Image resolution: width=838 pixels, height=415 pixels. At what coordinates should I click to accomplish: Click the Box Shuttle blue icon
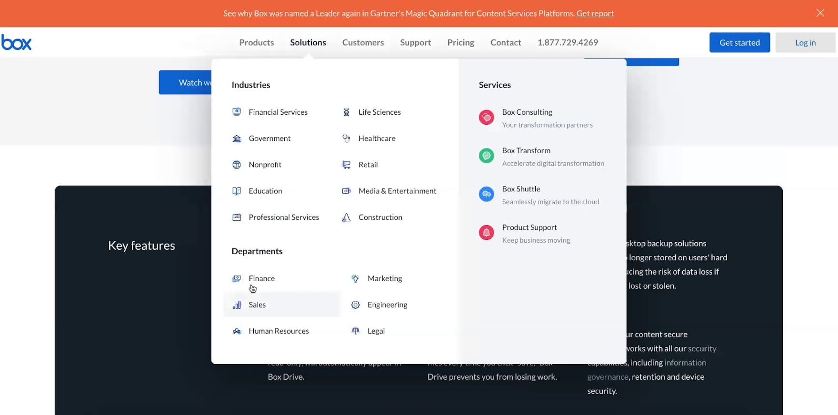point(486,194)
